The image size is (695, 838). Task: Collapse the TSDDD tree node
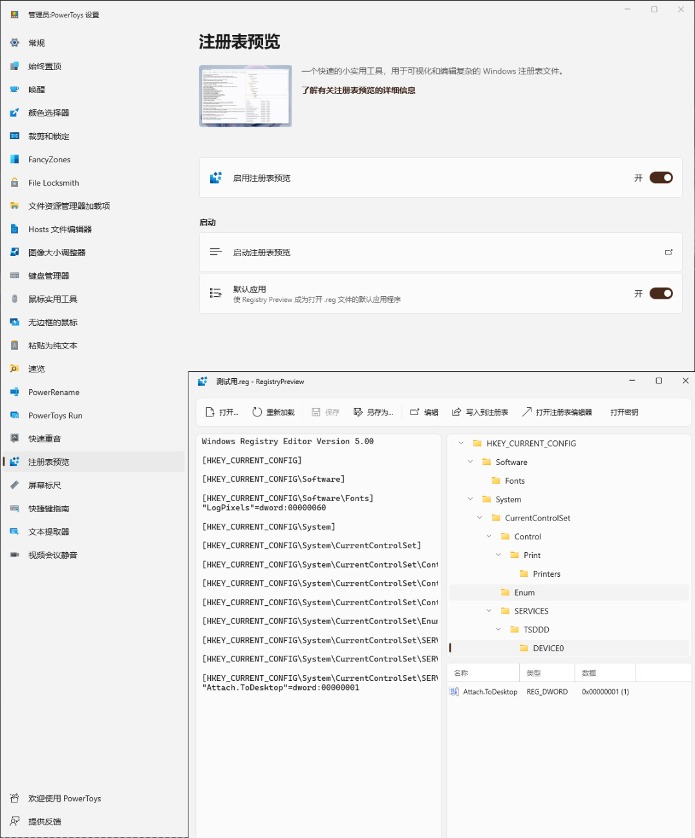pyautogui.click(x=498, y=629)
